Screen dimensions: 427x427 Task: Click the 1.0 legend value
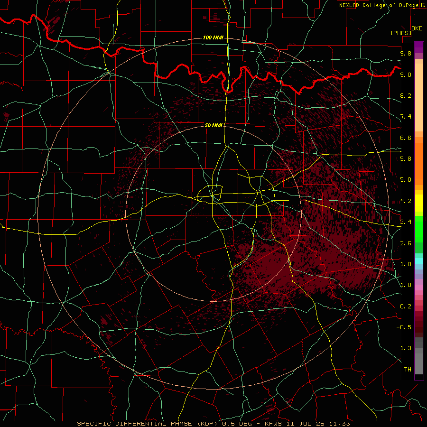pos(406,285)
